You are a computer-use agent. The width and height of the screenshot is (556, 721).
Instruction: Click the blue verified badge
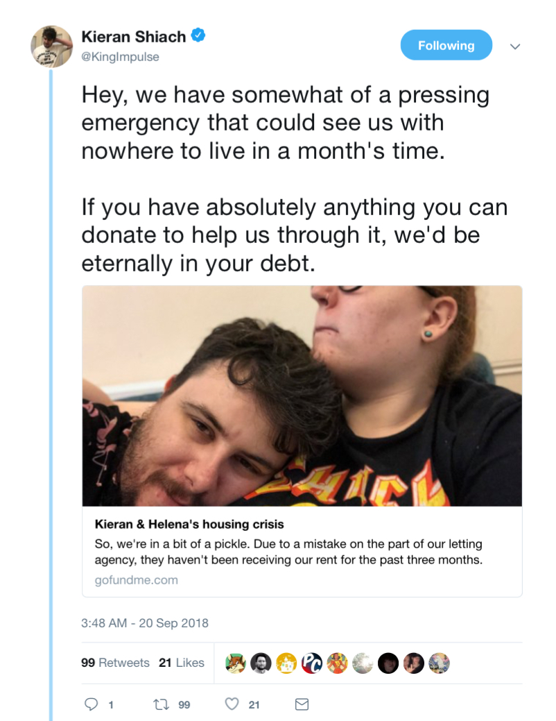pyautogui.click(x=198, y=35)
